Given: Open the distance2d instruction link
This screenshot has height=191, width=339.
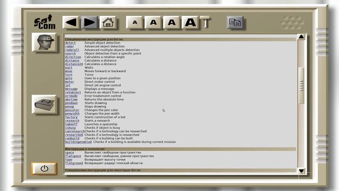Looking at the screenshot, I should pyautogui.click(x=74, y=64).
